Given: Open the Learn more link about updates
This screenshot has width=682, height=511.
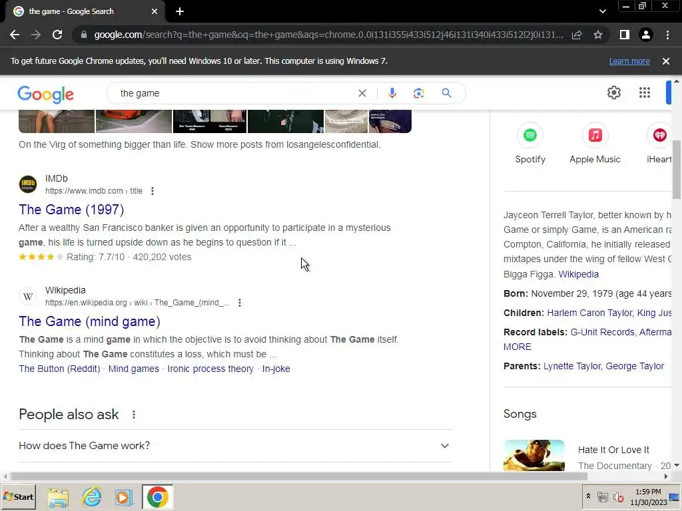Looking at the screenshot, I should (629, 61).
